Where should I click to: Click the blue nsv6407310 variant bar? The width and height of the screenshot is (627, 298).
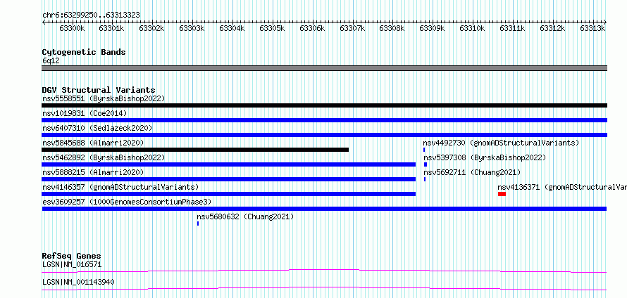(x=324, y=135)
